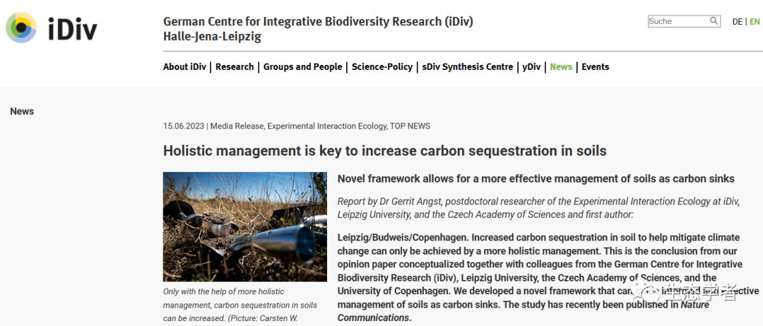Click the News sidebar heading

[x=22, y=111]
